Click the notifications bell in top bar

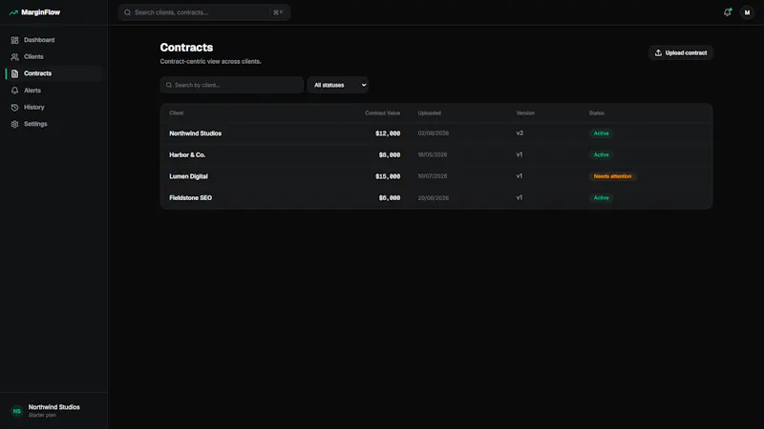coord(728,12)
